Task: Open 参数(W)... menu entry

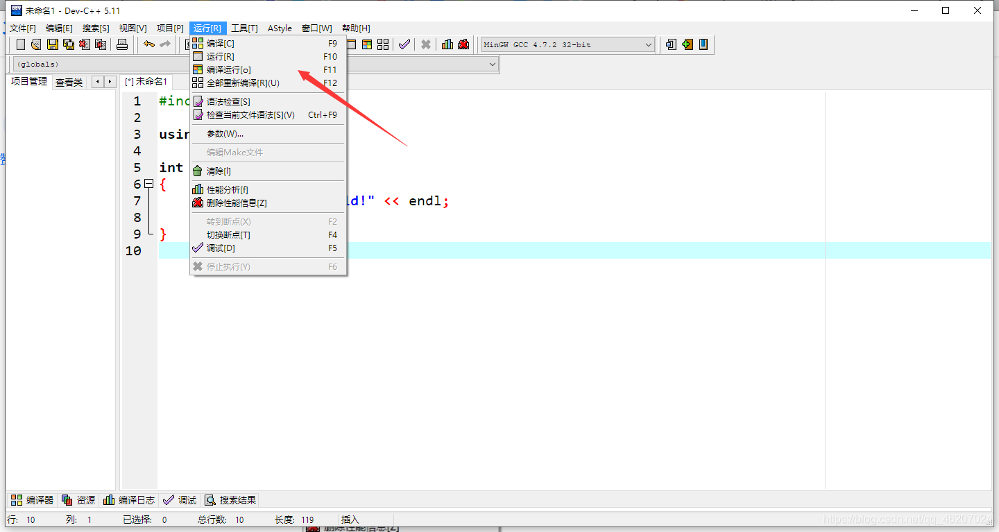Action: click(268, 133)
